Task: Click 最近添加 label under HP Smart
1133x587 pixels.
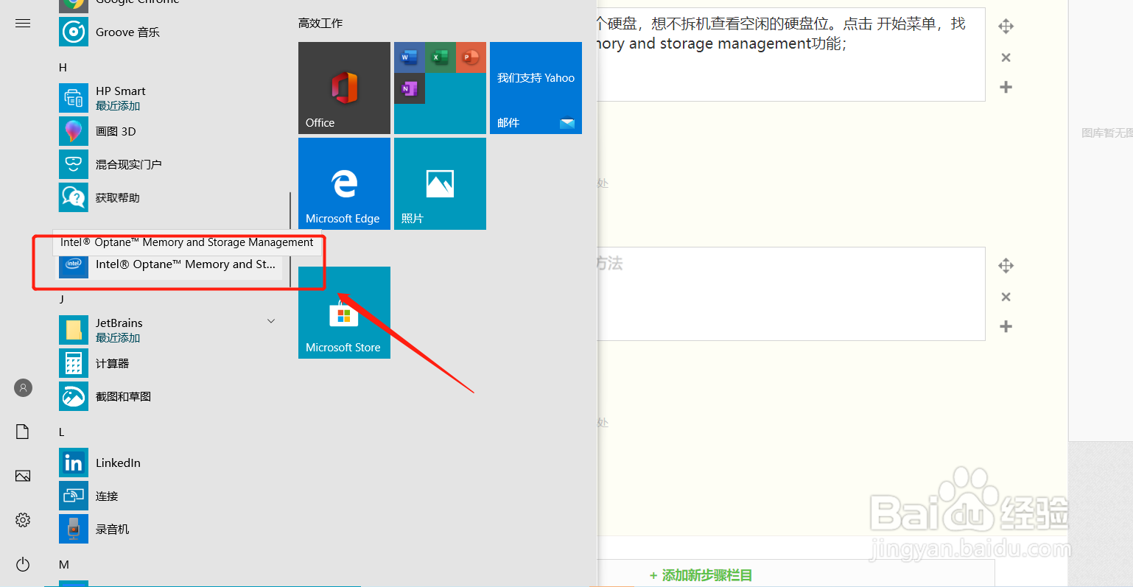Action: click(118, 106)
